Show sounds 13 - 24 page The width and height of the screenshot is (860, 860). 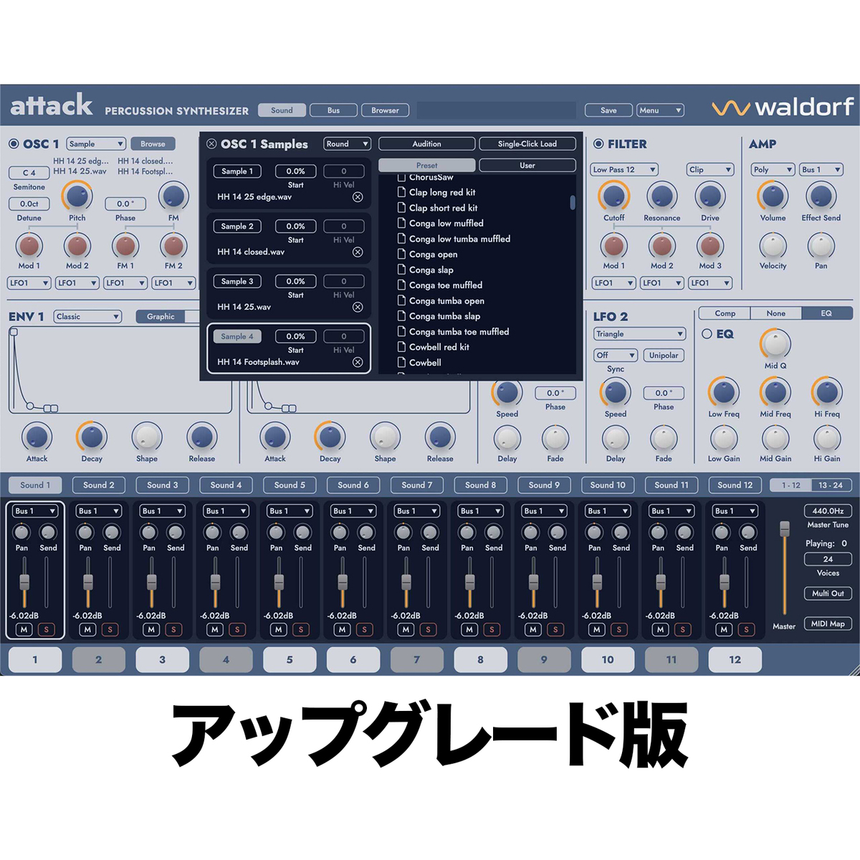point(831,485)
